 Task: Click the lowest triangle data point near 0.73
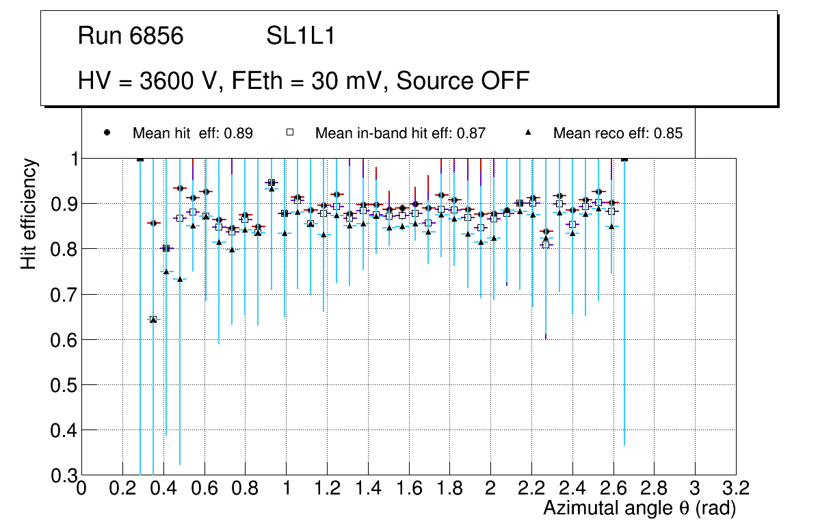point(180,279)
